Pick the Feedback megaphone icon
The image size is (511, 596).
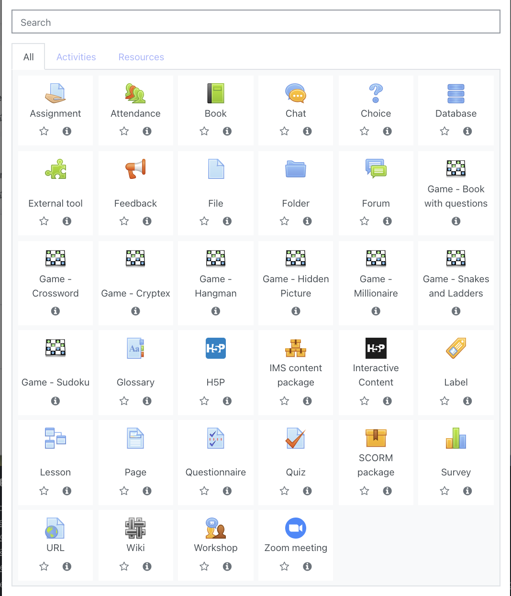pos(135,169)
